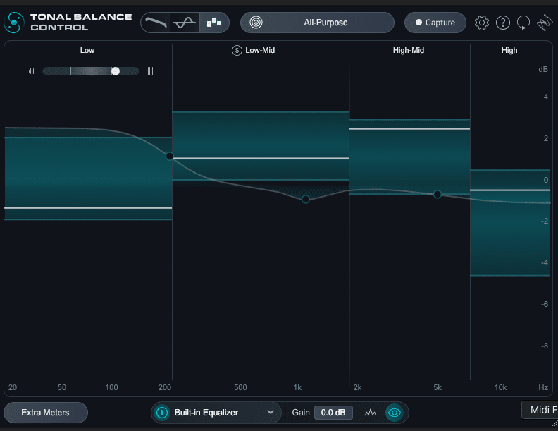Expand the Built-in Equalizer dropdown chevron
Screen dimensions: 558x431
coord(271,412)
